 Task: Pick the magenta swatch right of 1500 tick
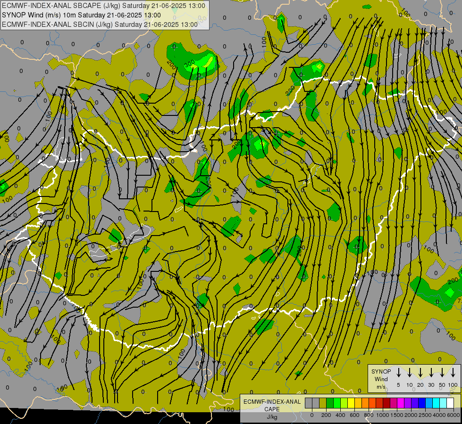401,403
